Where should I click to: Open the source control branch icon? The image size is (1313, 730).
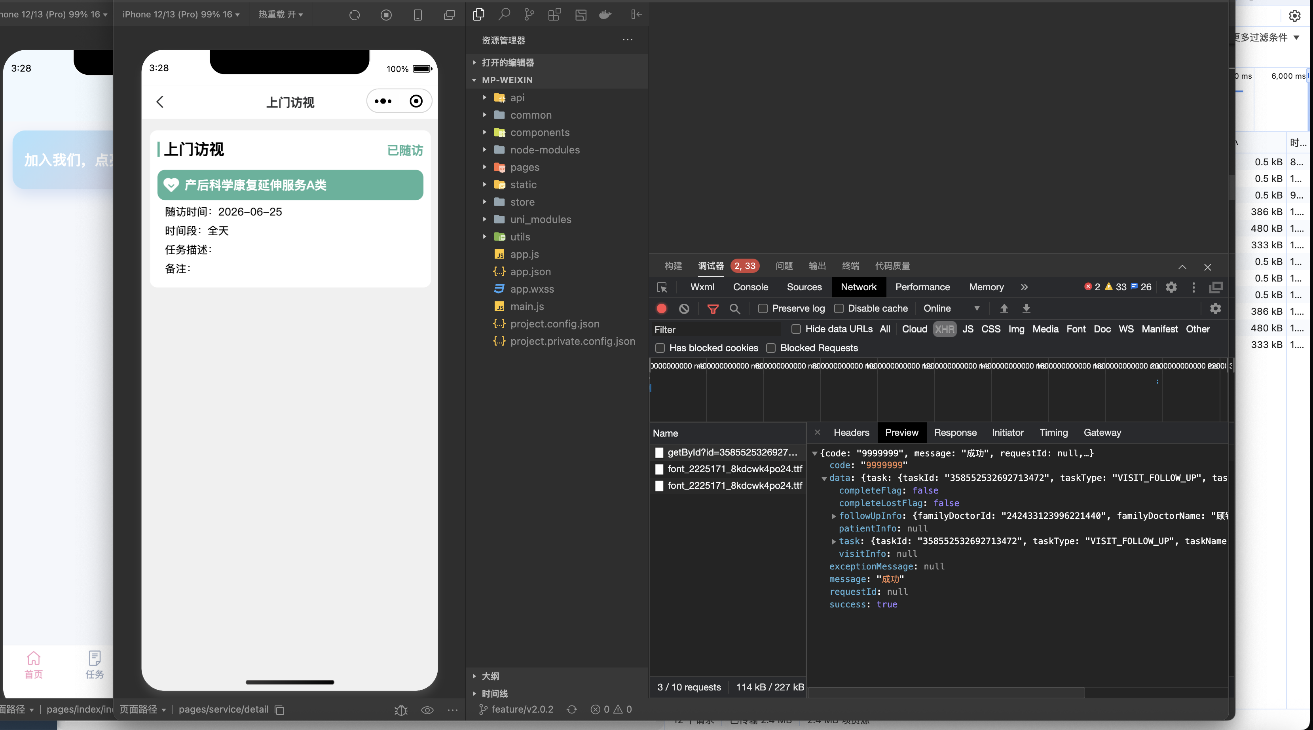529,14
